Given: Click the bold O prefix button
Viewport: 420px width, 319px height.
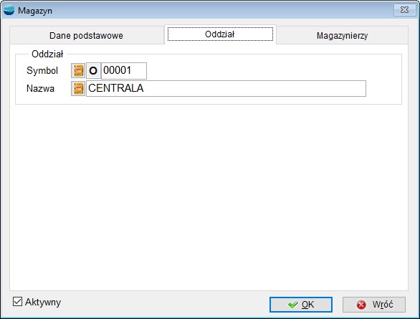Looking at the screenshot, I should click(x=93, y=71).
